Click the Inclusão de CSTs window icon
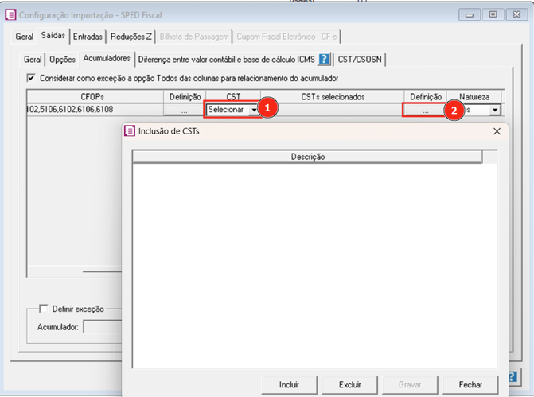The image size is (534, 397). tap(131, 131)
